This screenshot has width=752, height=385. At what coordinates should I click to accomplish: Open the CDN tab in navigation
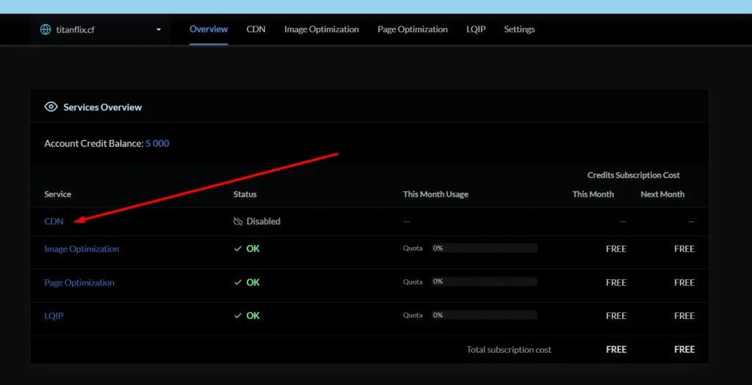[256, 30]
